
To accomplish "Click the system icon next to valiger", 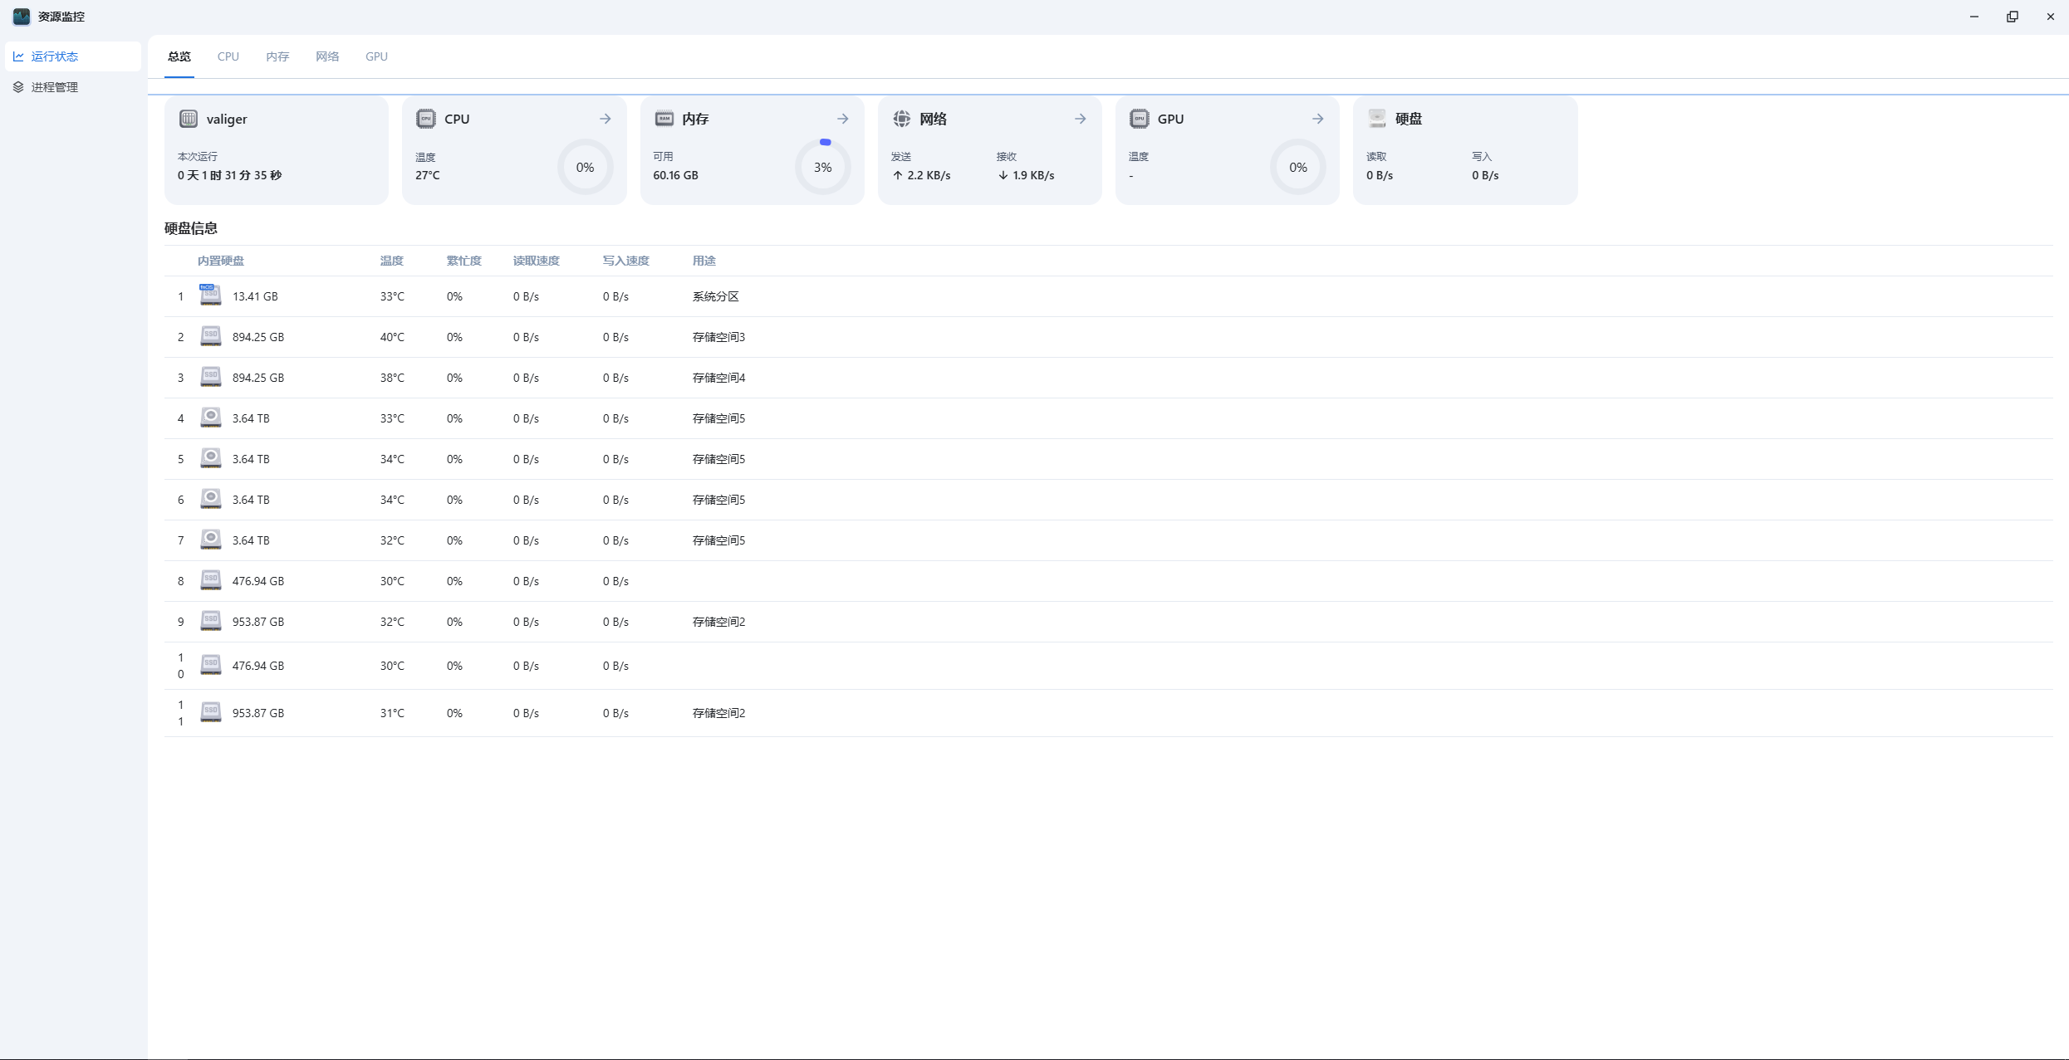I will click(x=189, y=119).
